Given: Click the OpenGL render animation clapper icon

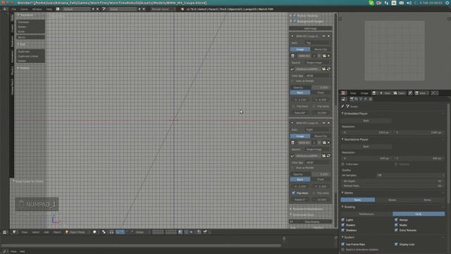Looking at the screenshot, I should coord(205,232).
